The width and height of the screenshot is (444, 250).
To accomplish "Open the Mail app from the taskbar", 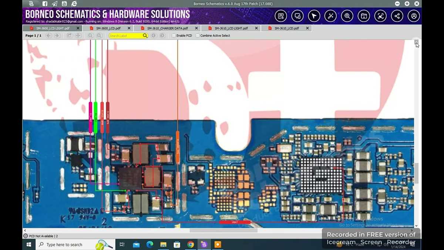I will point(136,244).
